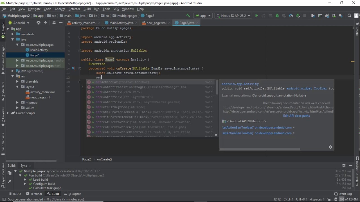The width and height of the screenshot is (360, 202).
Task: Expand the Load build task node
Action: [x=25, y=180]
